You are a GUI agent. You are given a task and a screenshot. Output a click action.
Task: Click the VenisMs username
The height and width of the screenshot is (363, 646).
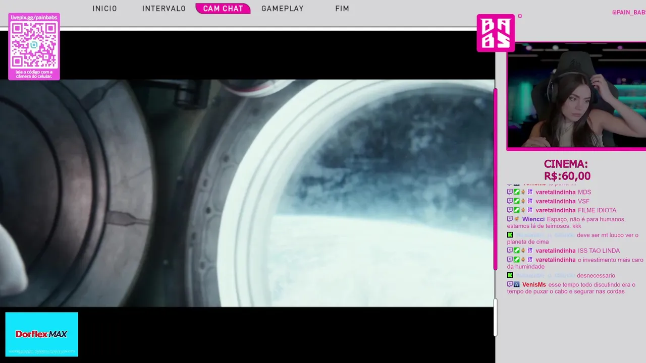[x=534, y=284]
